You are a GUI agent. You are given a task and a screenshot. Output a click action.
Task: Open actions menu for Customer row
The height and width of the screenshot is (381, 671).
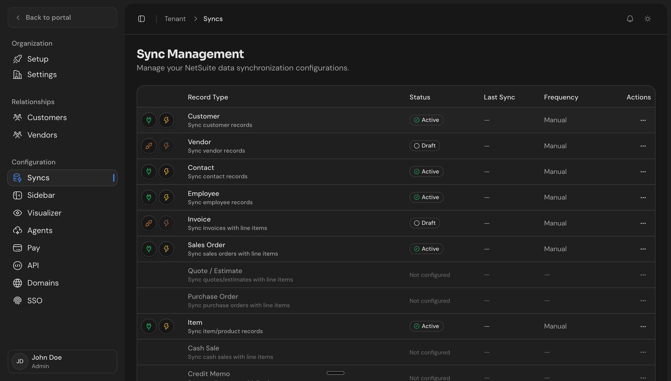(643, 120)
